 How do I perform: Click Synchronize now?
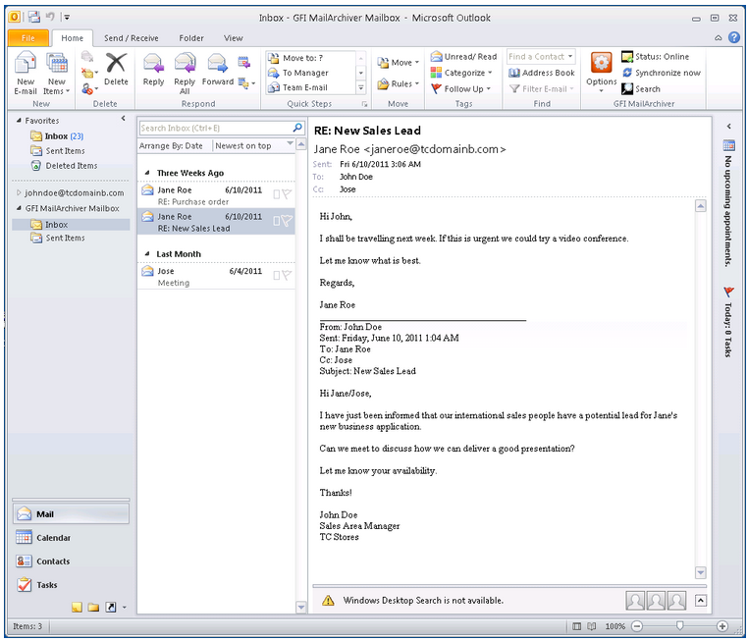pos(662,73)
